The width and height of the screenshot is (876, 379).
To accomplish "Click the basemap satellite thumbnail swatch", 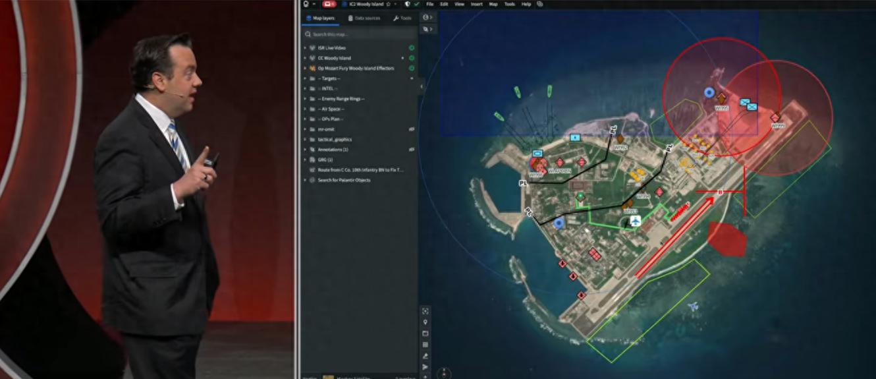I will point(328,377).
